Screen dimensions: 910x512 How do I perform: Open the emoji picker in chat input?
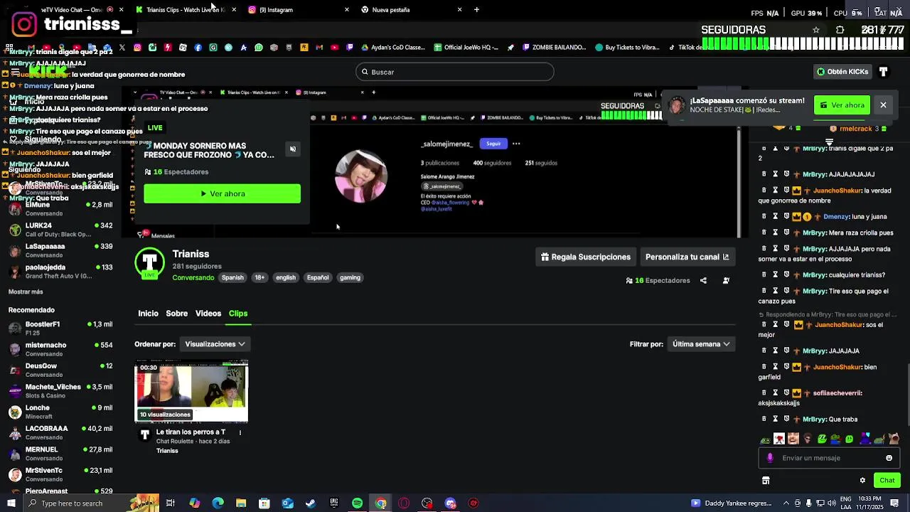point(889,458)
